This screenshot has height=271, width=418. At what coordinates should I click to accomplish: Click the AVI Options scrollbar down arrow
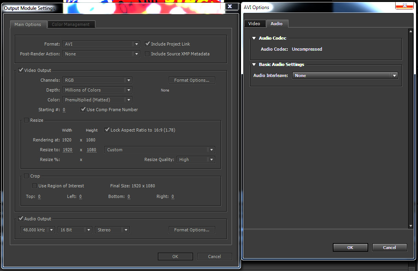411,226
